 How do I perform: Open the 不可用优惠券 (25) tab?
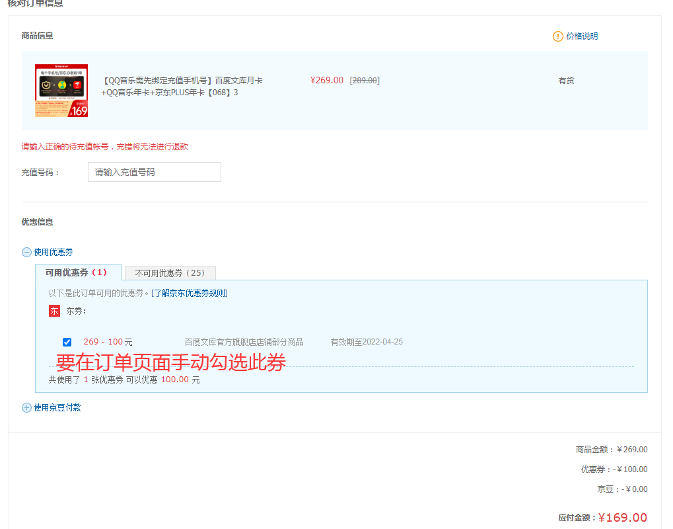(170, 273)
